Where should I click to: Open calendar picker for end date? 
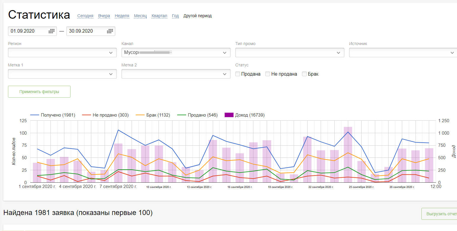pyautogui.click(x=110, y=31)
